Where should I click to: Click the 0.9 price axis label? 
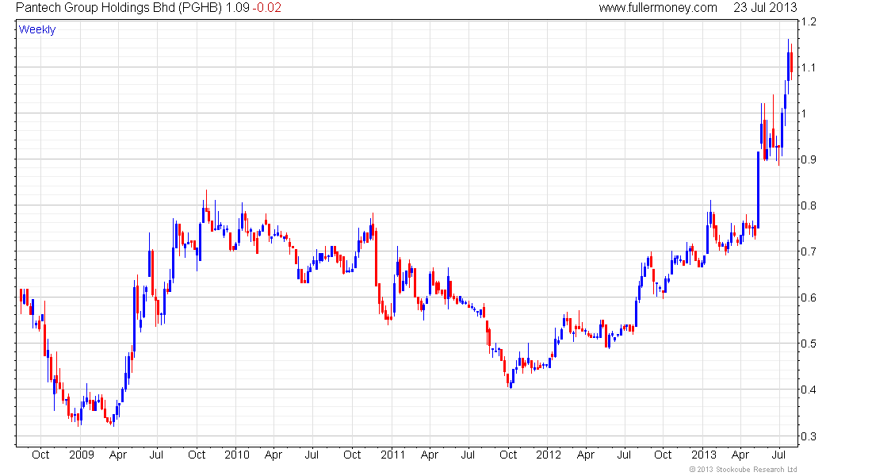(809, 159)
